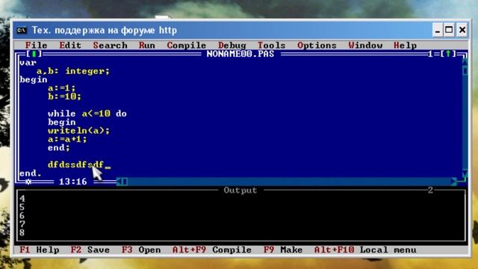This screenshot has width=478, height=269.
Task: Click Alt+F10 Local menu in status bar
Action: pyautogui.click(x=365, y=250)
